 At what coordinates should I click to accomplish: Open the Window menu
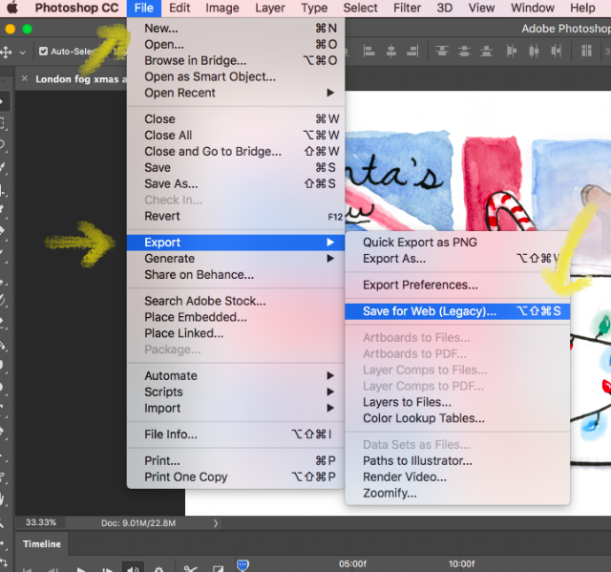[533, 8]
